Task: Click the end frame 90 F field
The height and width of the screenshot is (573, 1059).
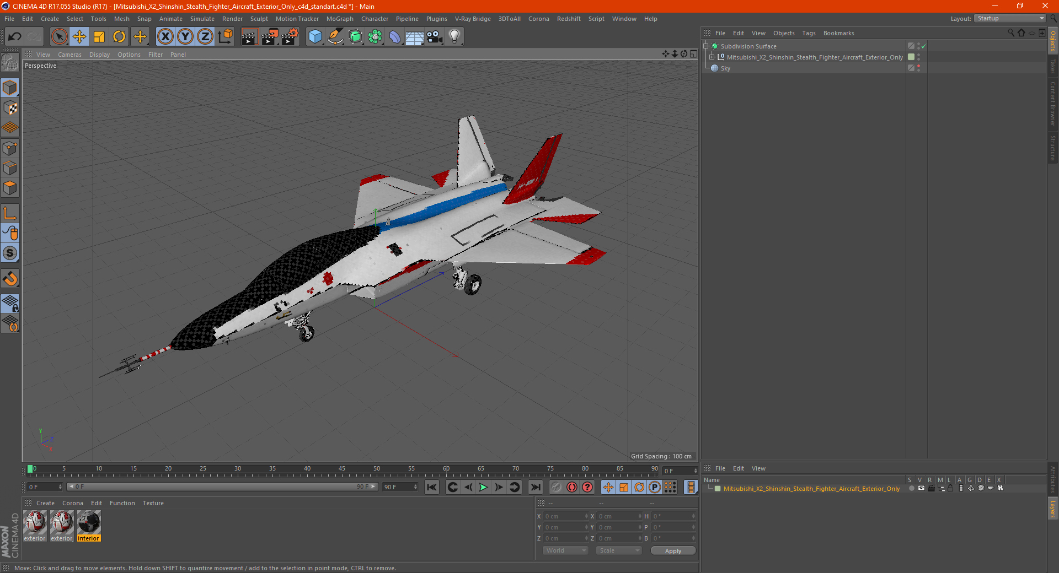Action: (400, 487)
